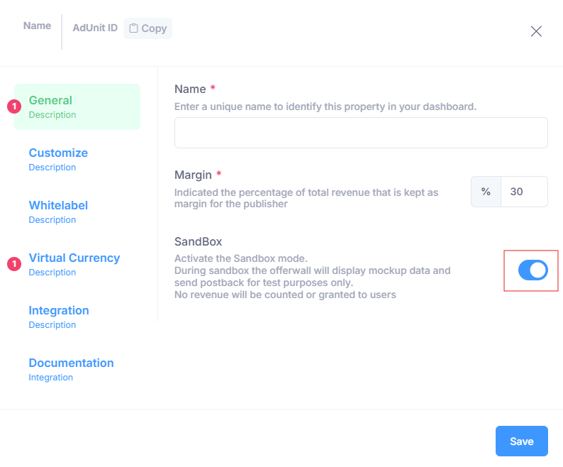Click the Name label in the header
This screenshot has height=467, width=563.
point(37,26)
